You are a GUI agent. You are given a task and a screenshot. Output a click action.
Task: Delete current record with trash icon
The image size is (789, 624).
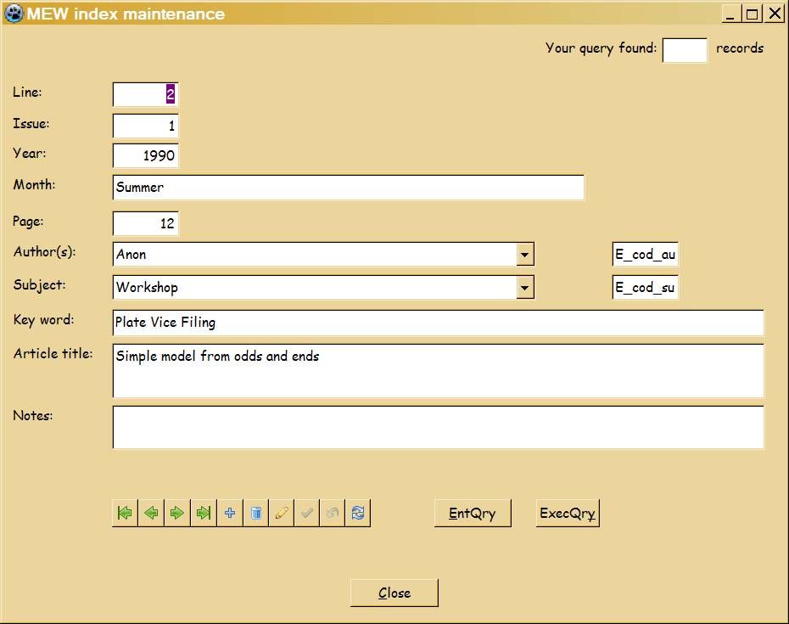pos(255,513)
